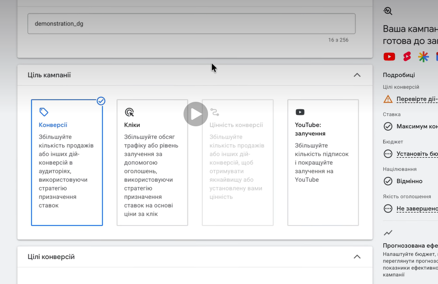
Task: Click the campaign name field demonstration_dg
Action: point(191,24)
